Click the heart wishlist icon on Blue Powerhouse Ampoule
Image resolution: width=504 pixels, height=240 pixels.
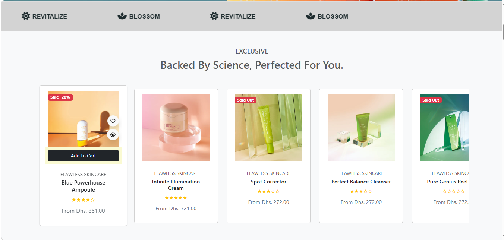tap(113, 121)
